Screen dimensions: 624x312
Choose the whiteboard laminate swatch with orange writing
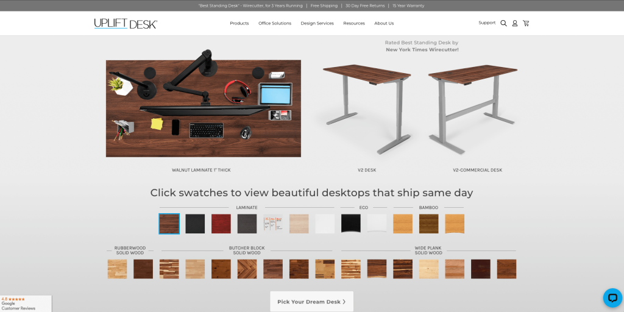[x=273, y=224]
